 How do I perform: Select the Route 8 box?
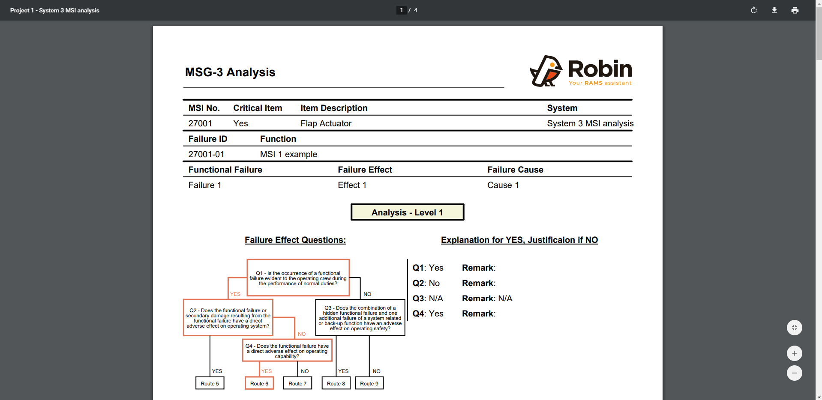[336, 383]
